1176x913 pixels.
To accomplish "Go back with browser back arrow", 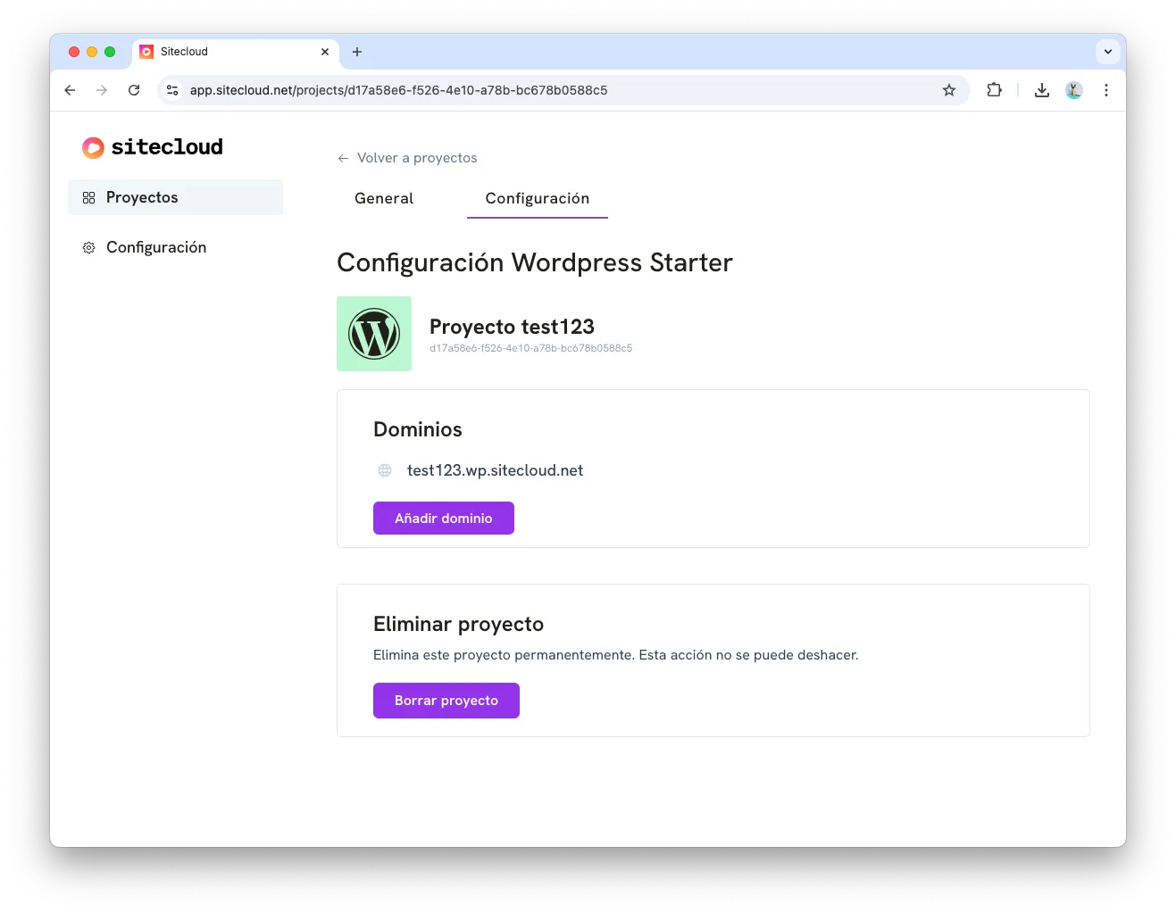I will [x=70, y=90].
